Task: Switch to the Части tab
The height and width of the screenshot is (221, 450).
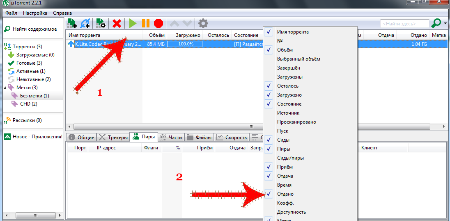Action: (171, 137)
